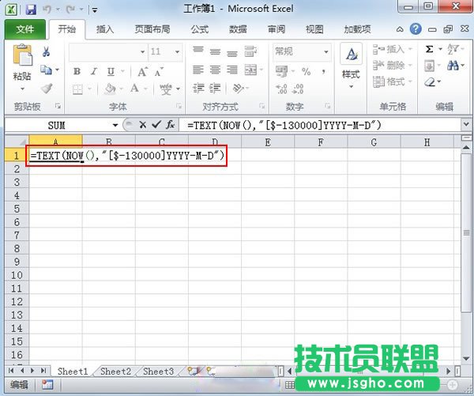Image resolution: width=474 pixels, height=396 pixels.
Task: Increase indent icon
Action: tap(215, 89)
